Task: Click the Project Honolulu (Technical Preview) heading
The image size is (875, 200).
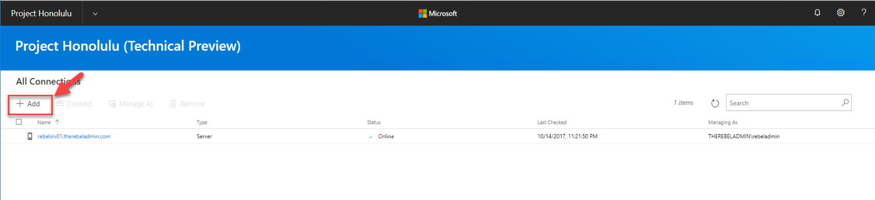Action: (128, 46)
